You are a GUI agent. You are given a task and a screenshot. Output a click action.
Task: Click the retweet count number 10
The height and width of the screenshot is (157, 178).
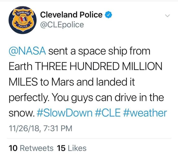coord(13,148)
